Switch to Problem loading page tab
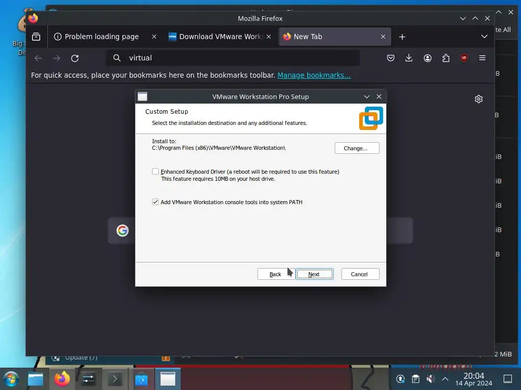 coord(101,37)
